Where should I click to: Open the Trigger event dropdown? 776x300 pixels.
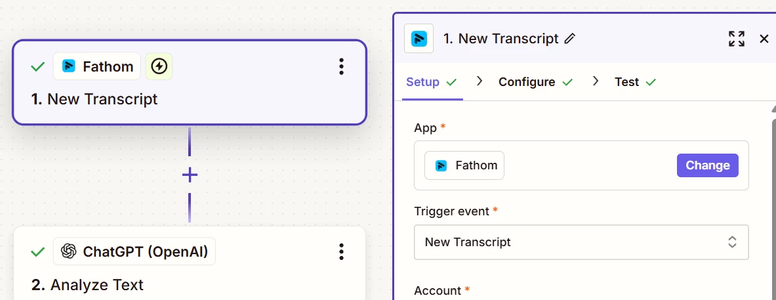tap(581, 242)
